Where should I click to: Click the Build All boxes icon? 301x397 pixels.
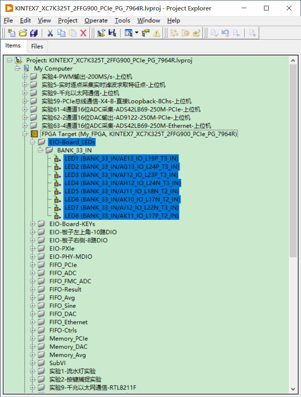tap(174, 33)
